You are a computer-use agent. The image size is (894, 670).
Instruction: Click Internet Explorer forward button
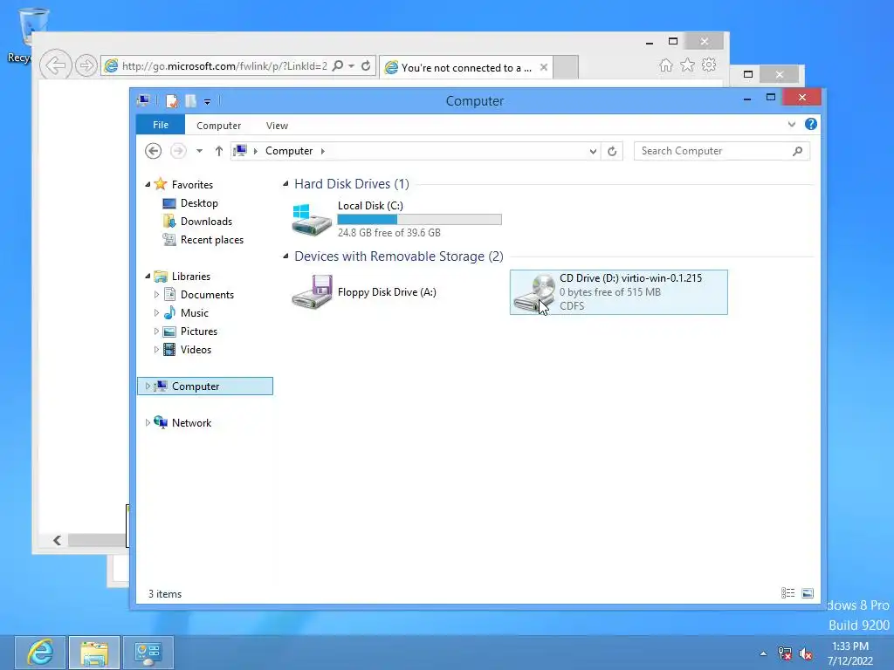(x=86, y=65)
